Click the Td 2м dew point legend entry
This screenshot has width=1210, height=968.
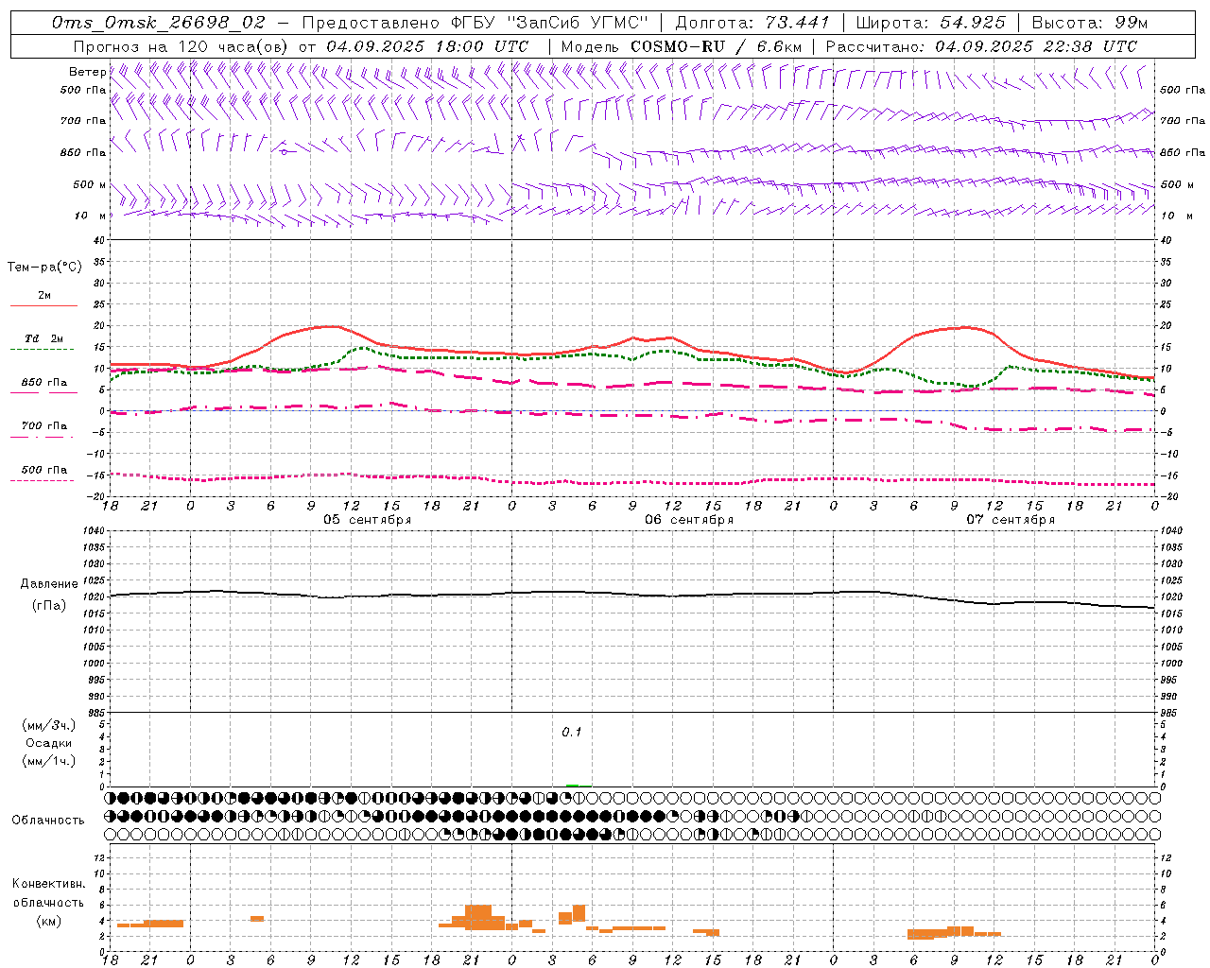43,338
